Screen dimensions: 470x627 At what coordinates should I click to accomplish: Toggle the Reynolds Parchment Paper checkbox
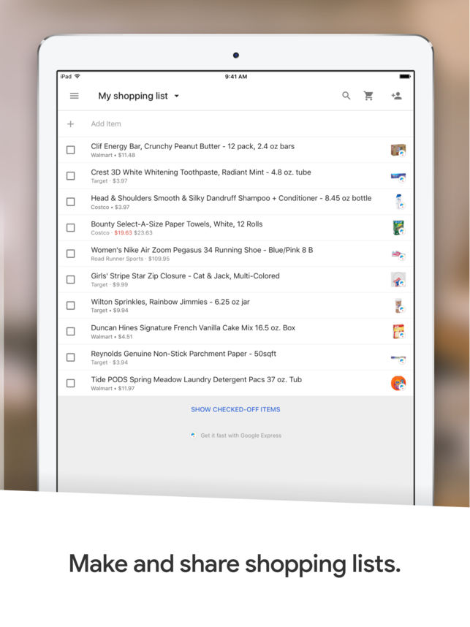[71, 357]
